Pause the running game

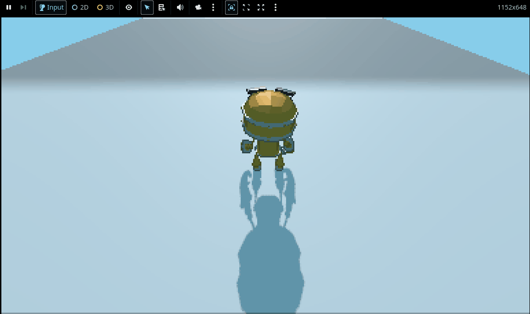tap(9, 7)
